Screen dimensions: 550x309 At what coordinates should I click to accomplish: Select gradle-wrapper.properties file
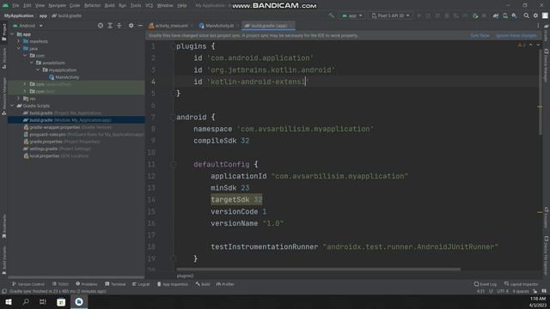[68, 127]
